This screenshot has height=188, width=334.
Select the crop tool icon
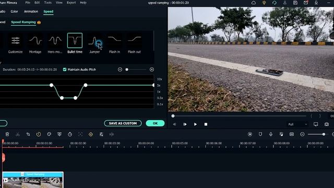(28, 134)
